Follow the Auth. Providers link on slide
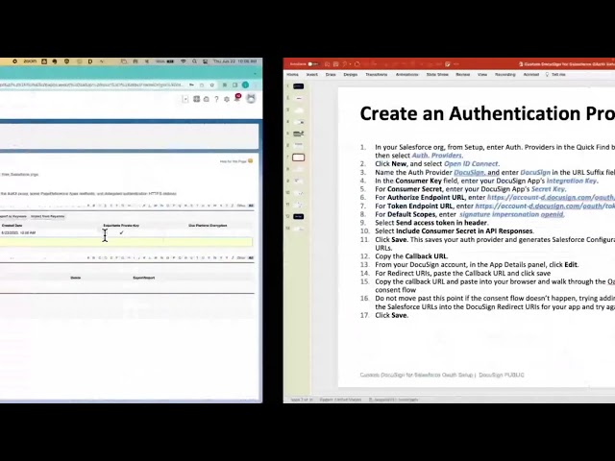This screenshot has height=461, width=615. [x=437, y=156]
